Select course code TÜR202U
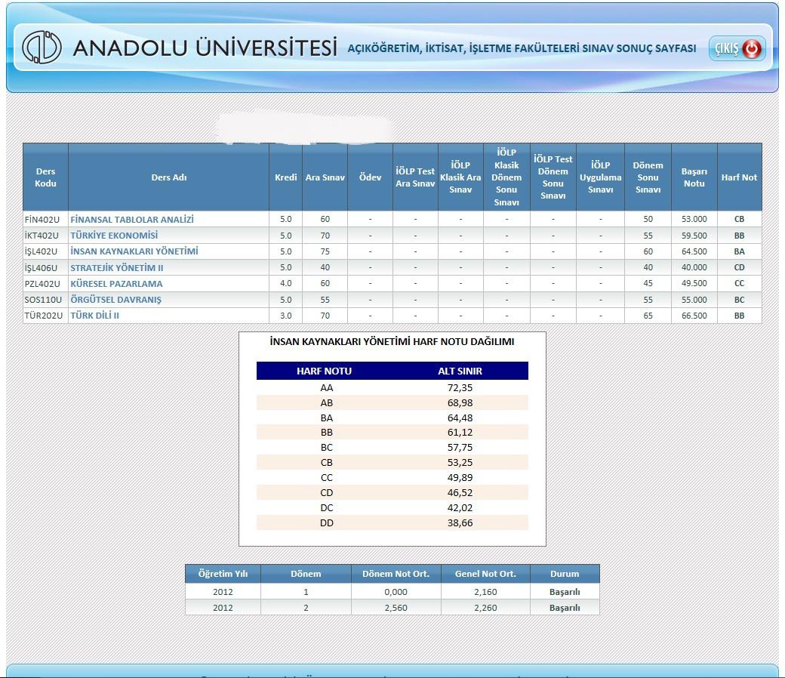Viewport: 785px width, 678px height. pos(44,316)
